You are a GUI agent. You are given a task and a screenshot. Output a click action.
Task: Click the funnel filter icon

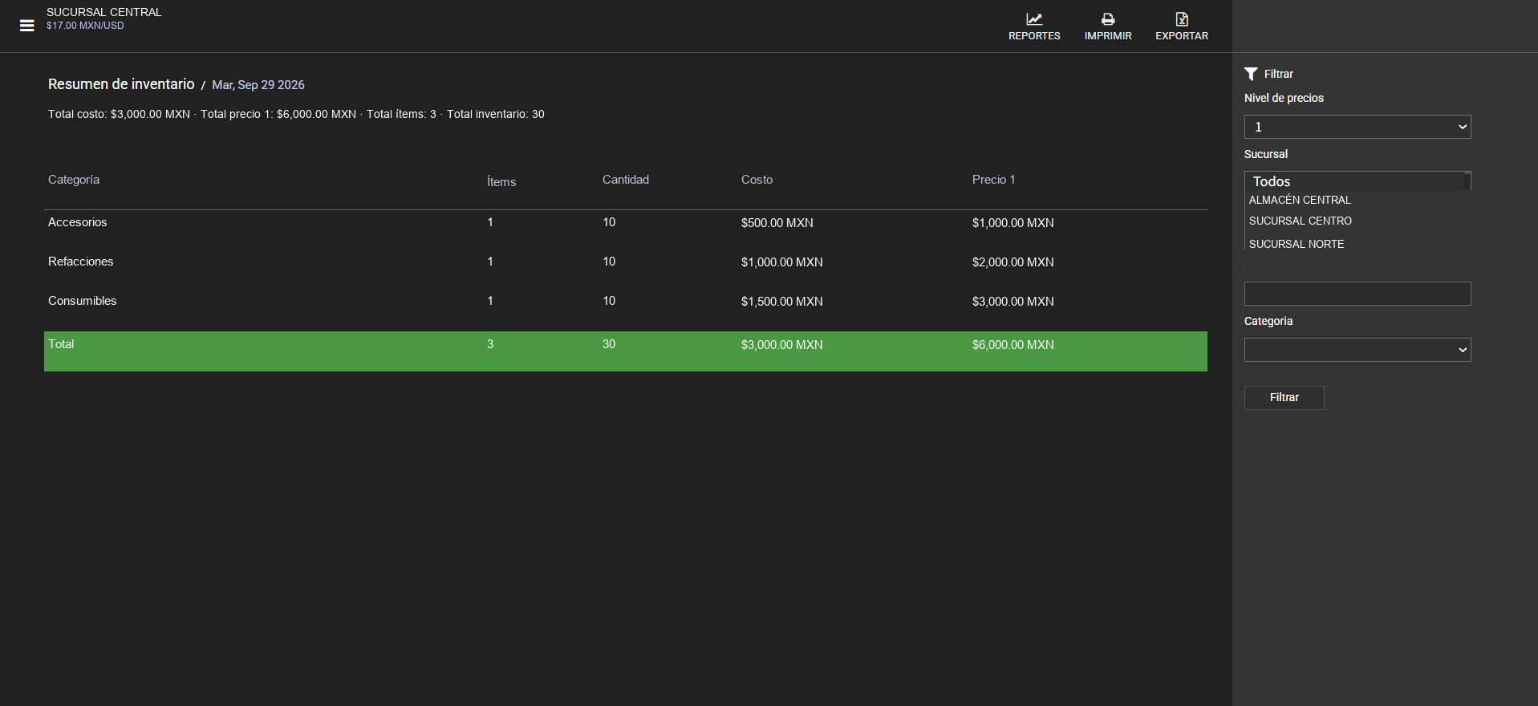point(1251,74)
